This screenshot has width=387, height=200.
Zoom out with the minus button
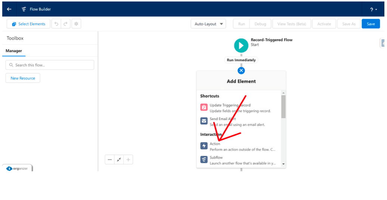110,160
